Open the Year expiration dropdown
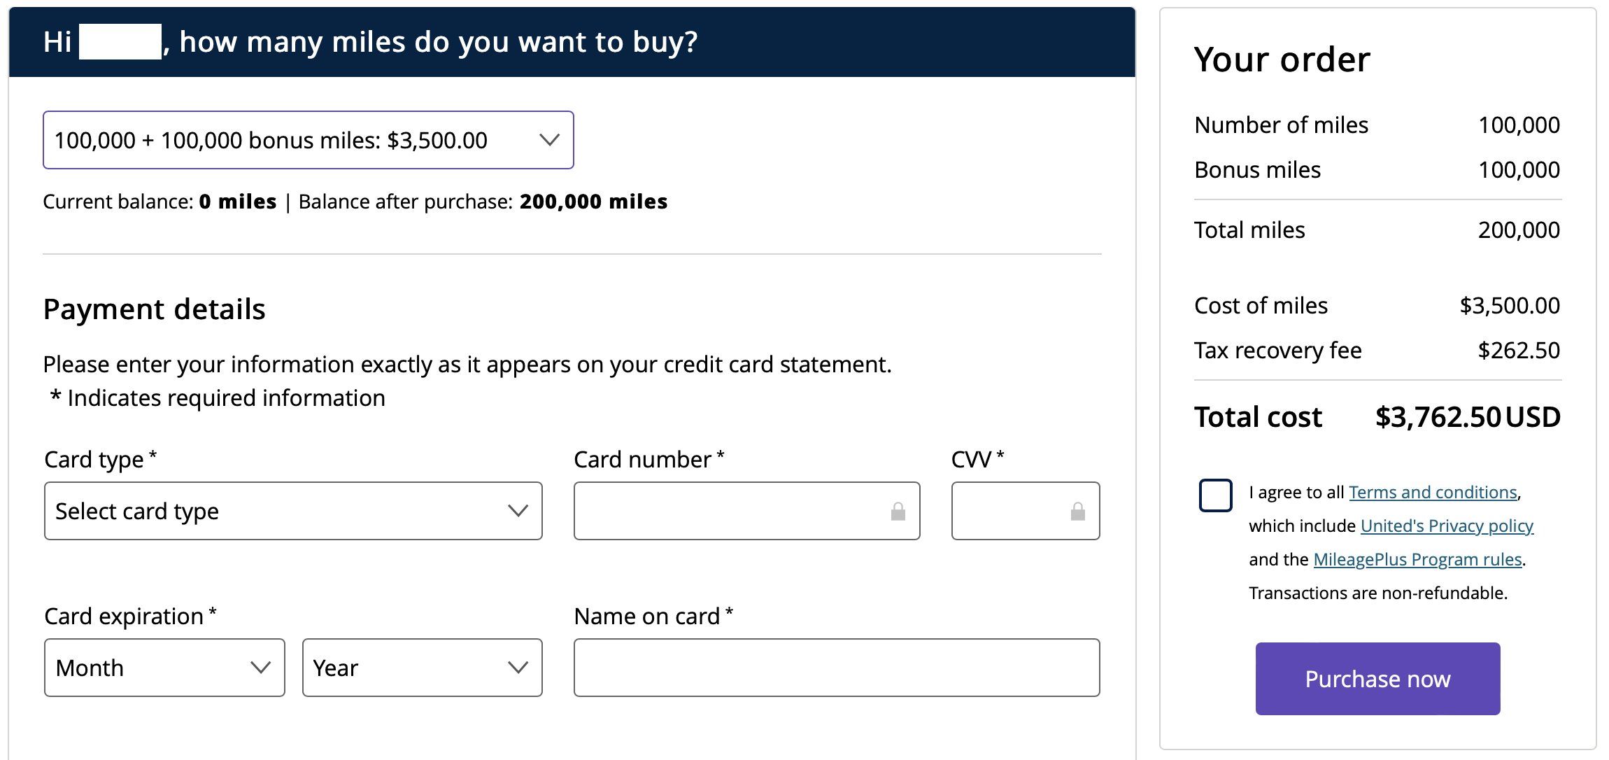 point(423,668)
